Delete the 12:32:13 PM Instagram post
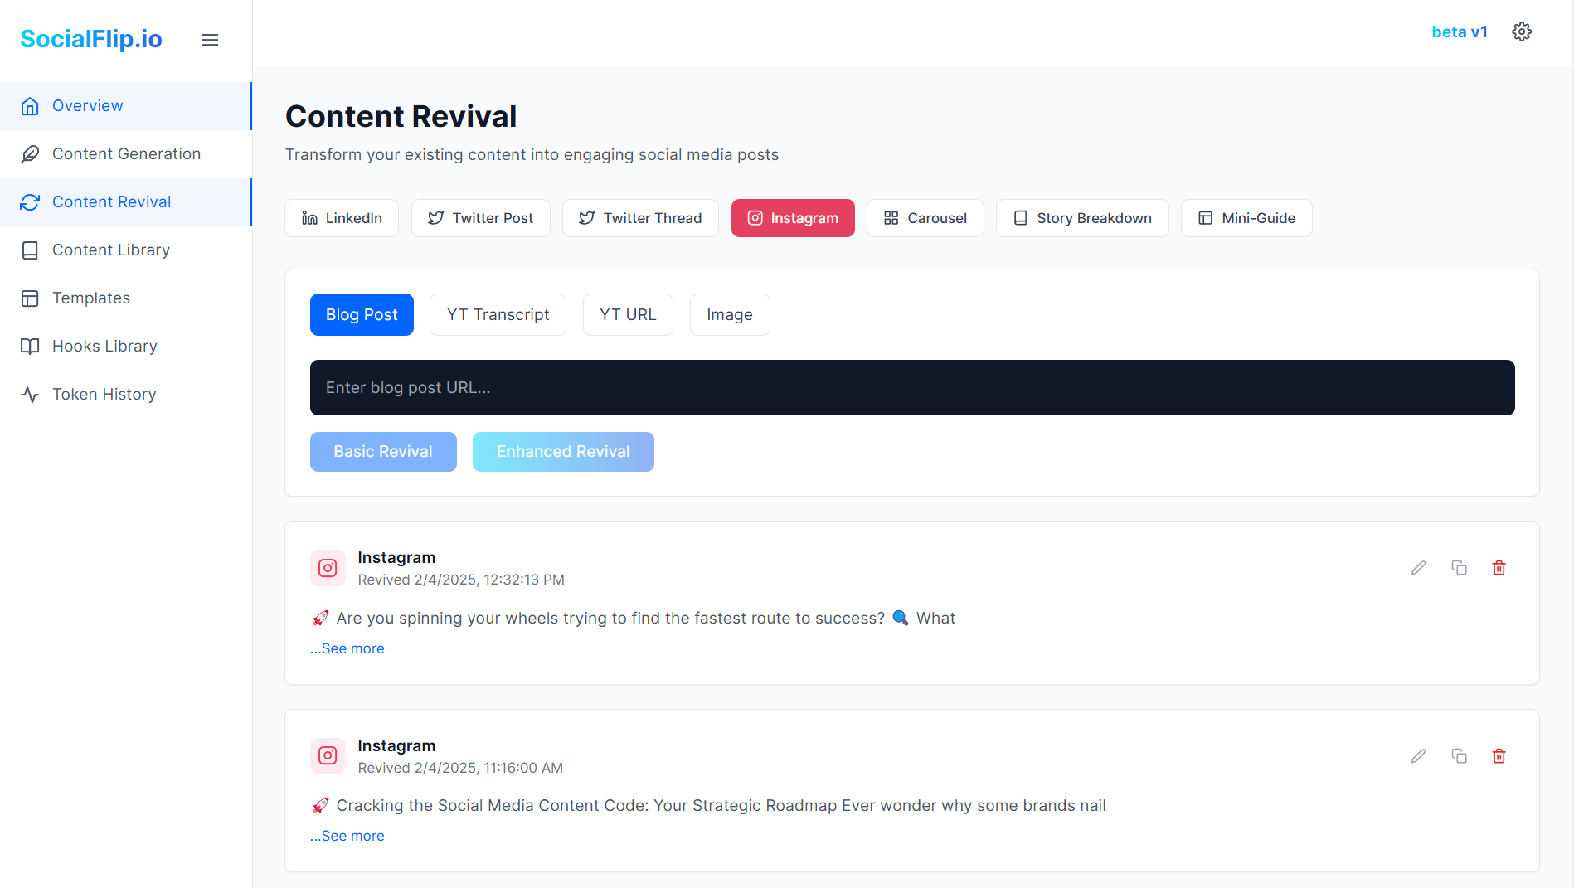This screenshot has height=888, width=1574. click(x=1499, y=568)
